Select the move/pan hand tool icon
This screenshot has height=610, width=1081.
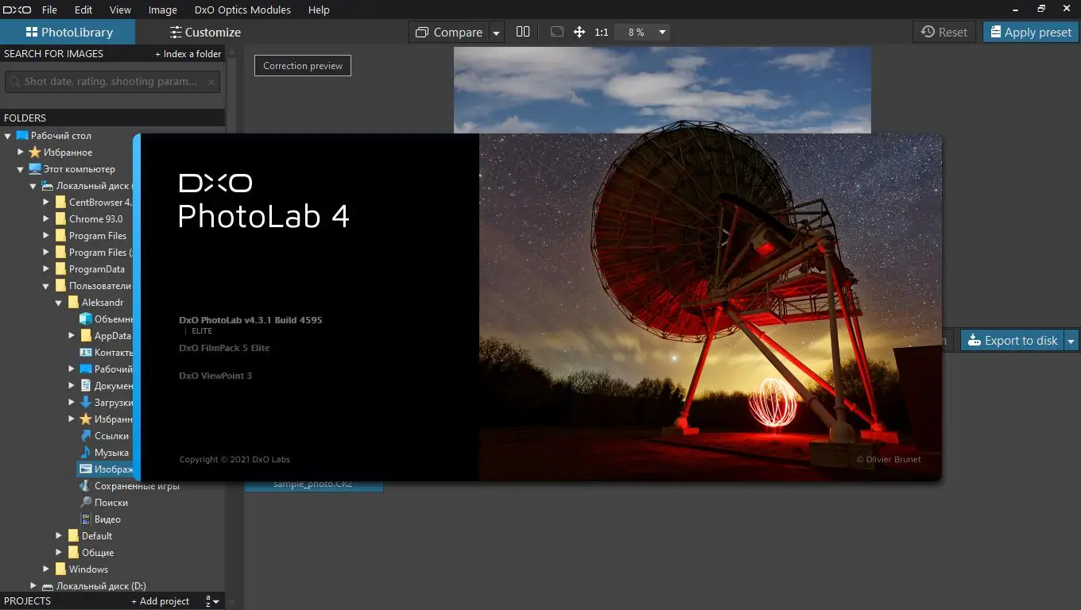coord(579,32)
